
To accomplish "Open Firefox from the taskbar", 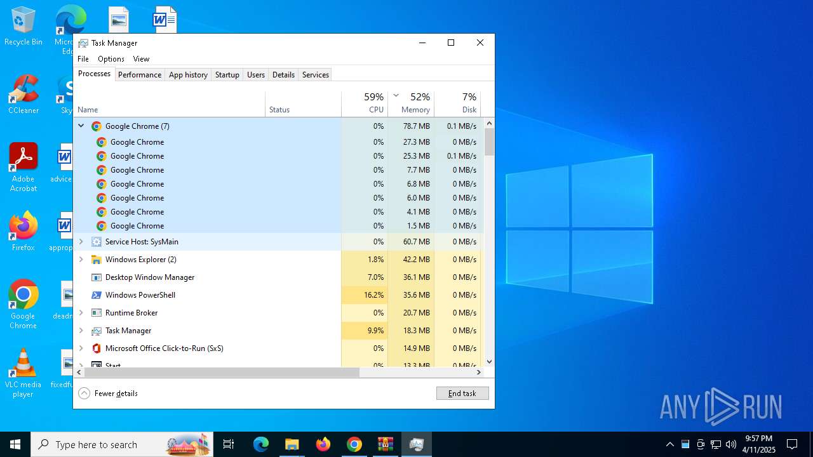I will pos(323,444).
